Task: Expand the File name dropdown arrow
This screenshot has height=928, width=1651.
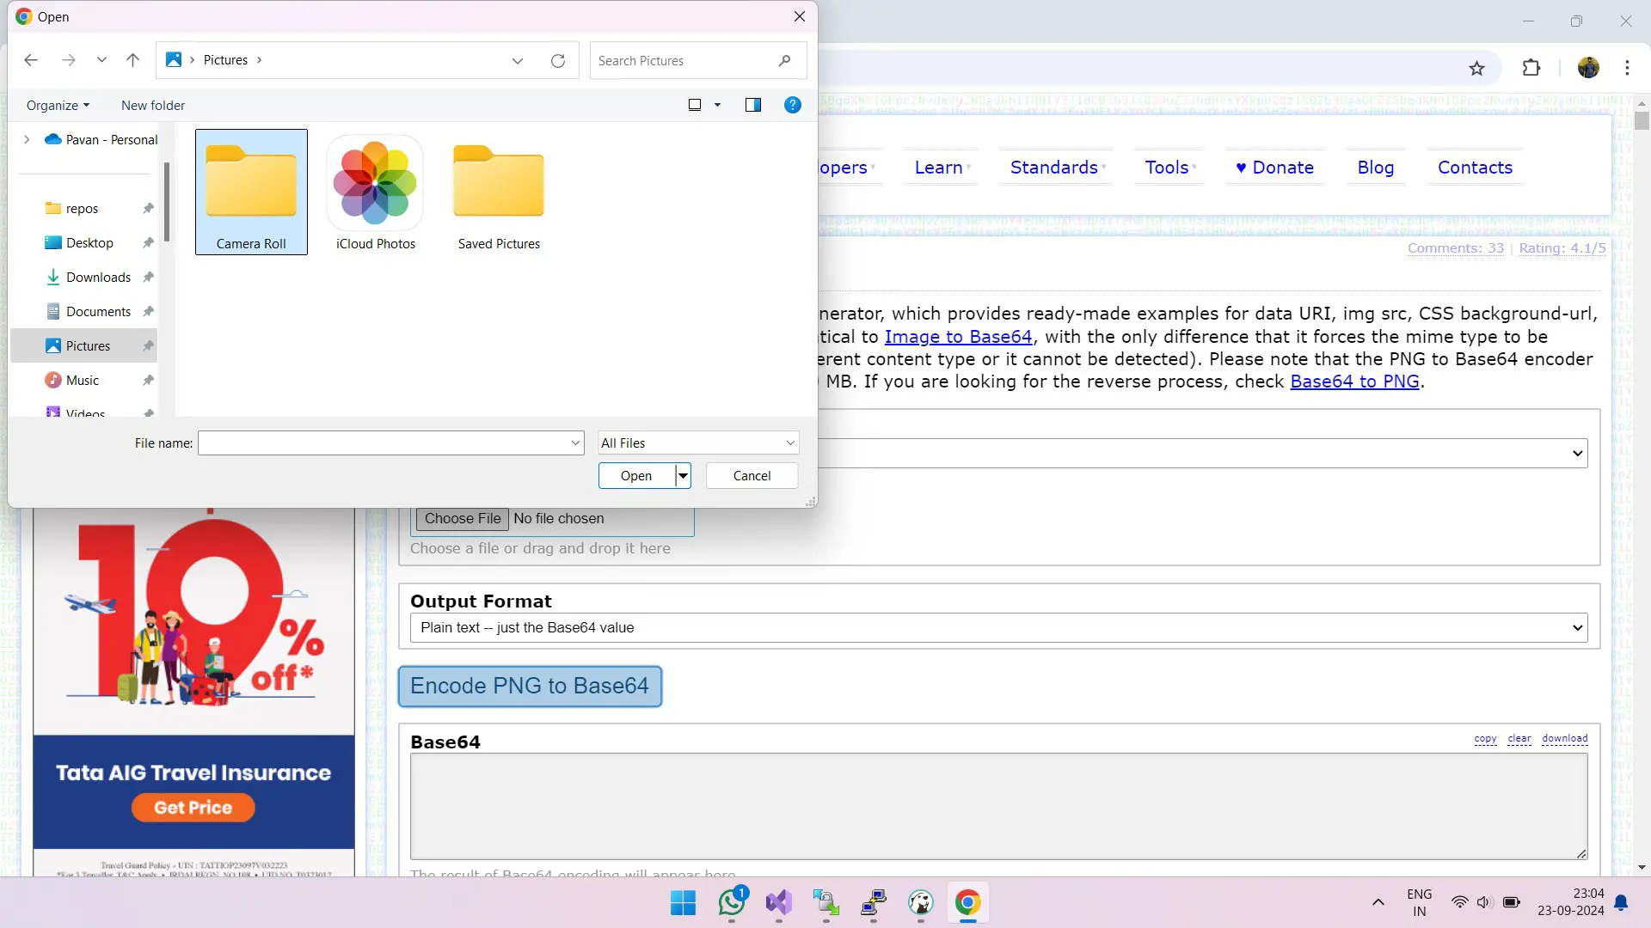Action: [x=575, y=443]
